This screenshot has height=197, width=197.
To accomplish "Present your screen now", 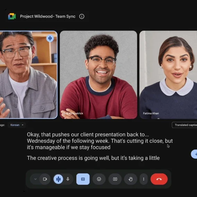I will pyautogui.click(x=115, y=179).
